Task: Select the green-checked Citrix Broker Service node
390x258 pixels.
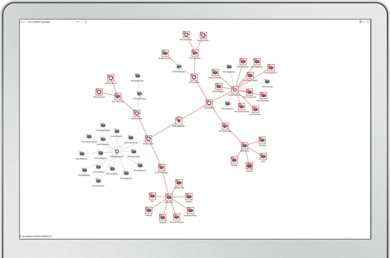Action: tap(103, 125)
